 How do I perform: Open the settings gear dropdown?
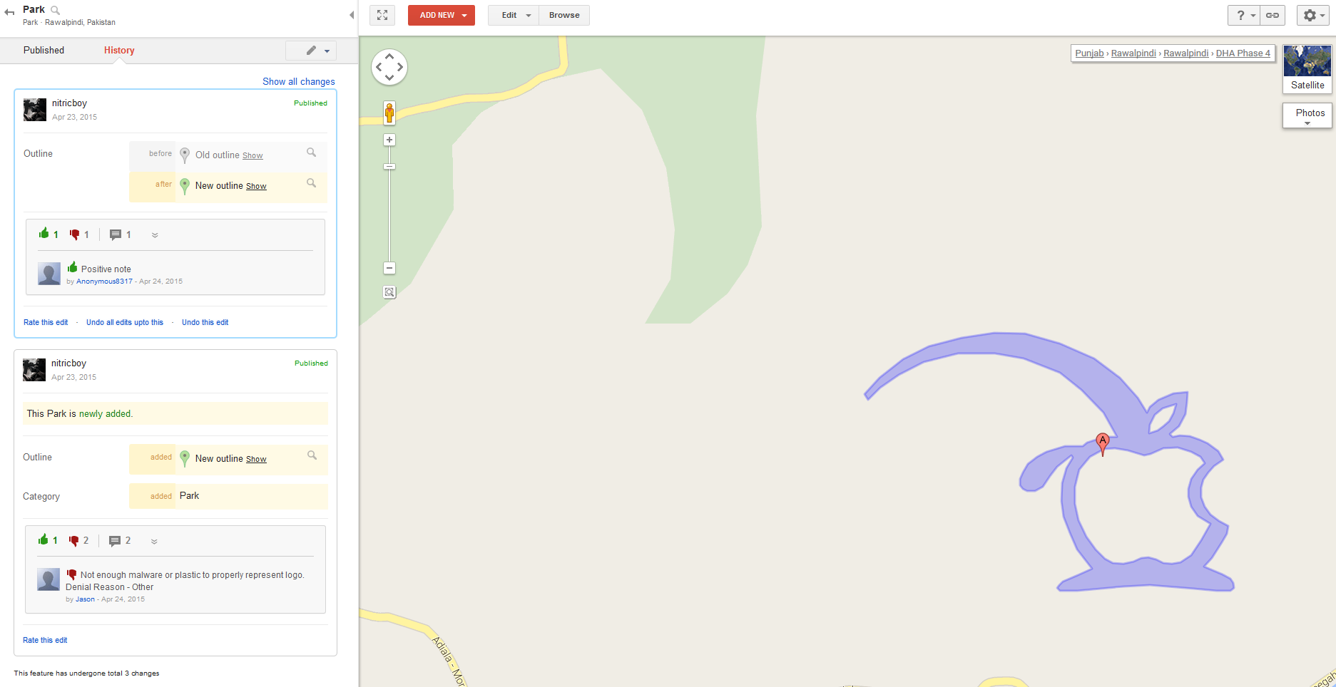click(x=1313, y=15)
